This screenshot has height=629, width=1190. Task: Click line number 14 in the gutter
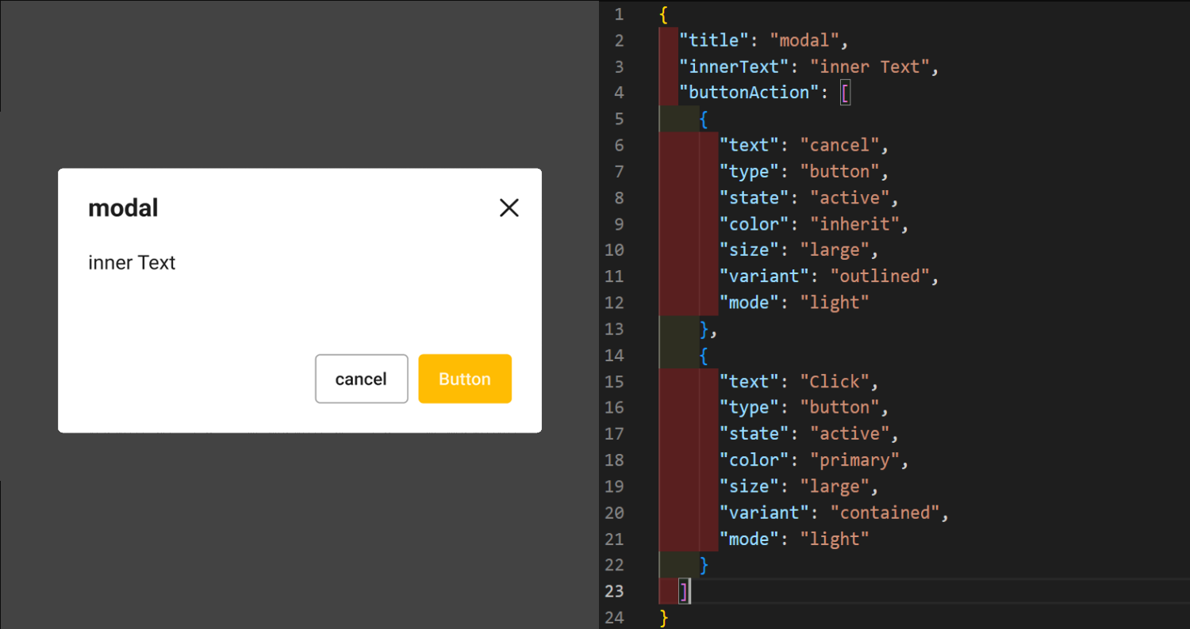tap(614, 355)
